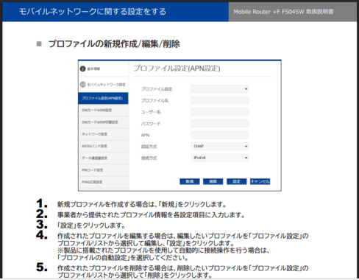
Task: Click the 新規 button
Action: click(x=190, y=181)
